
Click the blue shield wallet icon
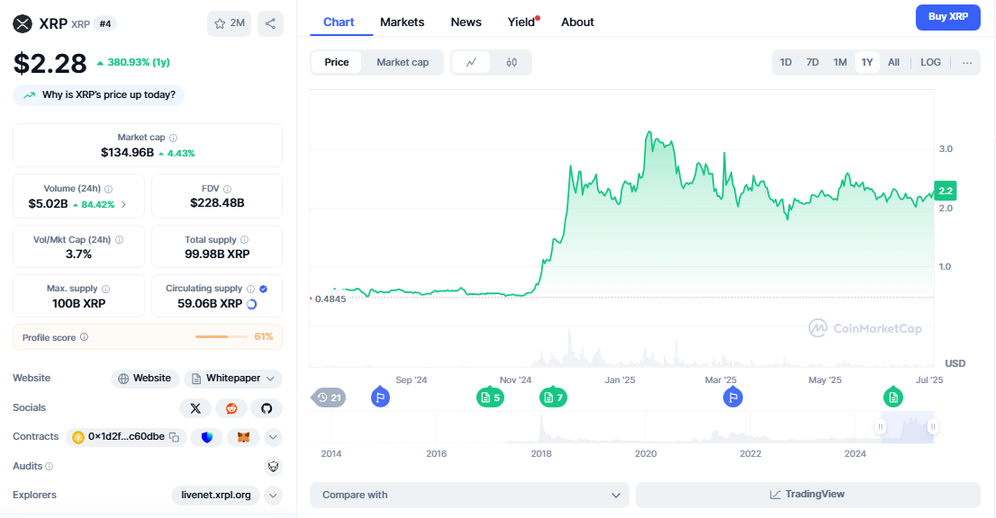pyautogui.click(x=207, y=437)
